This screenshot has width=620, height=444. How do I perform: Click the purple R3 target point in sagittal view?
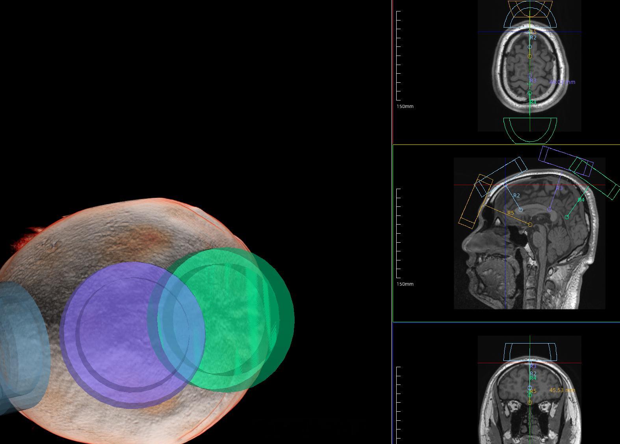click(x=549, y=210)
